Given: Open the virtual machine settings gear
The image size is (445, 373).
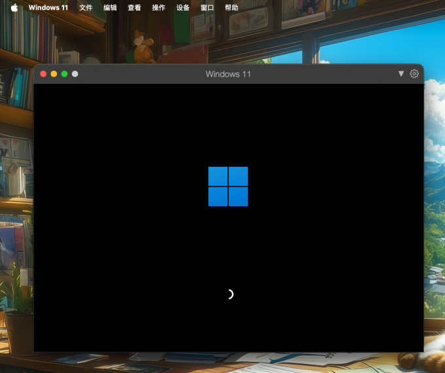Looking at the screenshot, I should 414,74.
